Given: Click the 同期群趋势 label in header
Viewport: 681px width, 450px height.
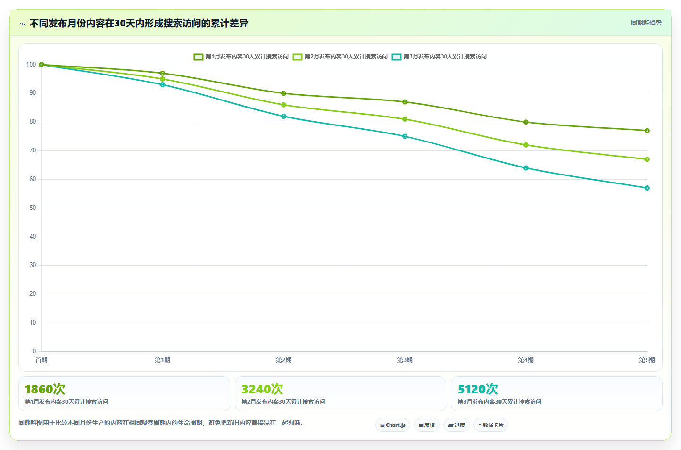Looking at the screenshot, I should [x=646, y=23].
